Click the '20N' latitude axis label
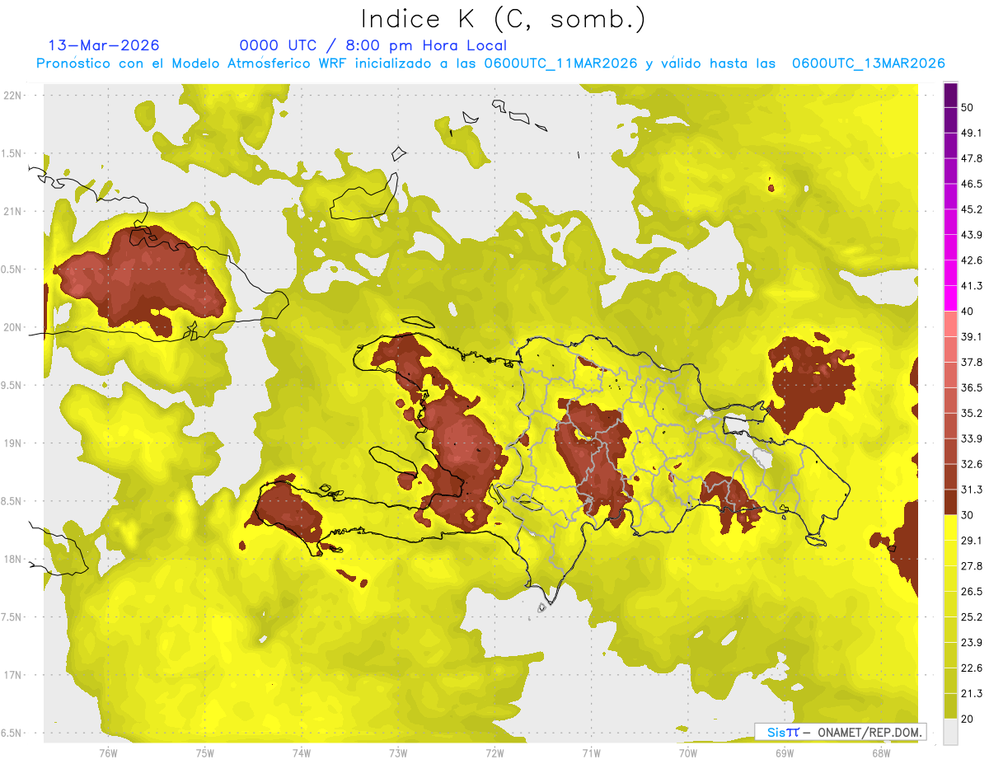 point(12,327)
